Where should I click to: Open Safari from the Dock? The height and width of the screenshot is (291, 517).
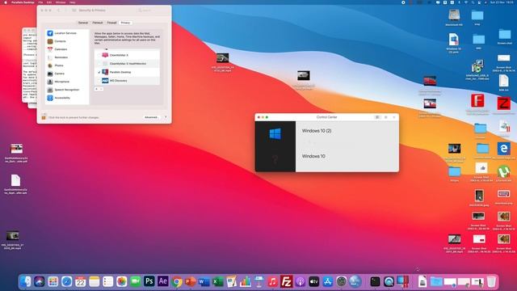click(66, 281)
